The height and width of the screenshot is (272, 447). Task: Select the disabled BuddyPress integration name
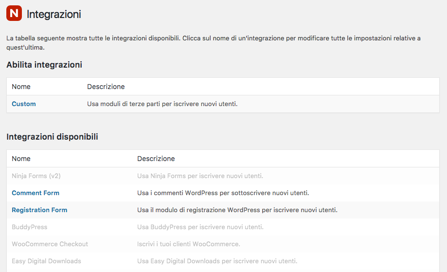click(29, 227)
